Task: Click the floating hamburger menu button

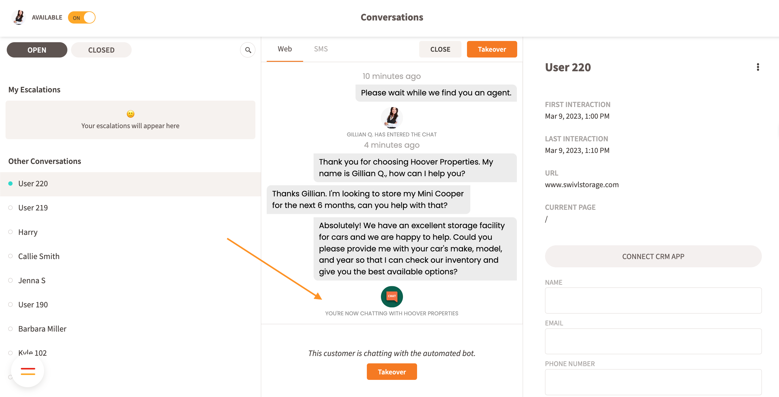Action: point(28,371)
